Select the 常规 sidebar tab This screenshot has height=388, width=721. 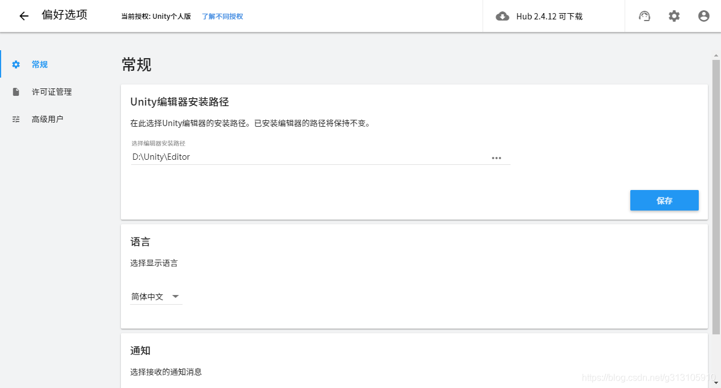click(57, 64)
